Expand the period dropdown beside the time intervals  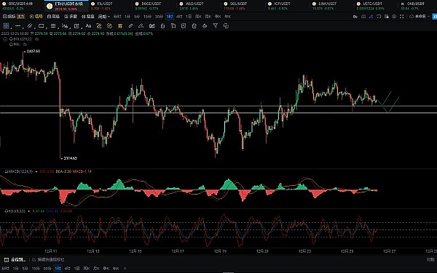(x=104, y=17)
